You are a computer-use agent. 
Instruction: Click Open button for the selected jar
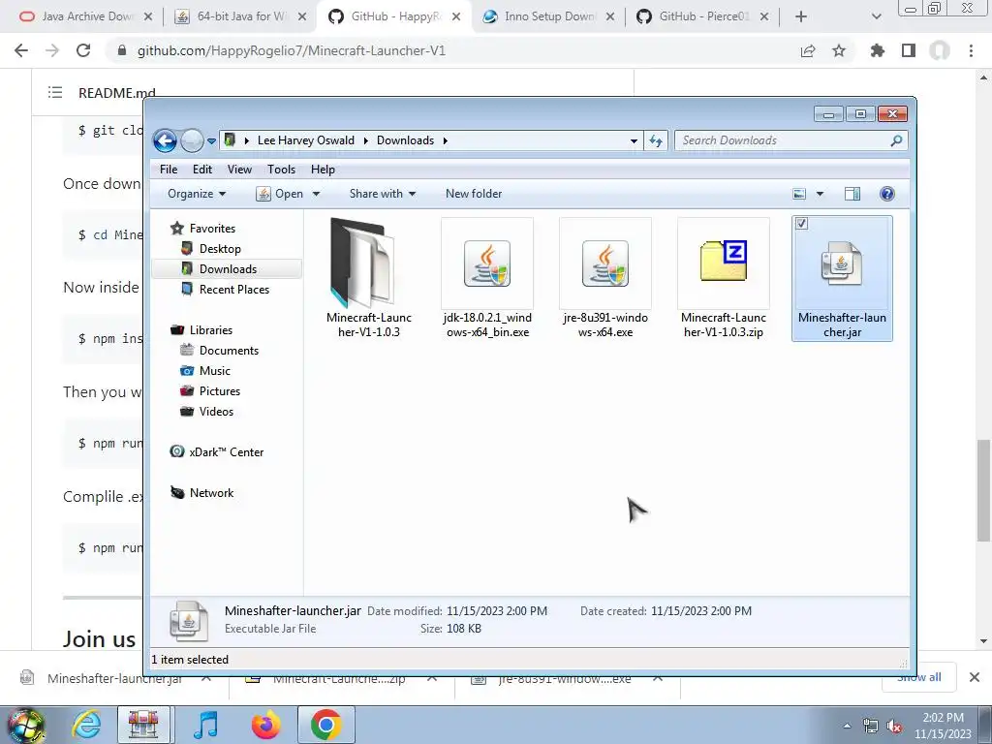click(280, 194)
